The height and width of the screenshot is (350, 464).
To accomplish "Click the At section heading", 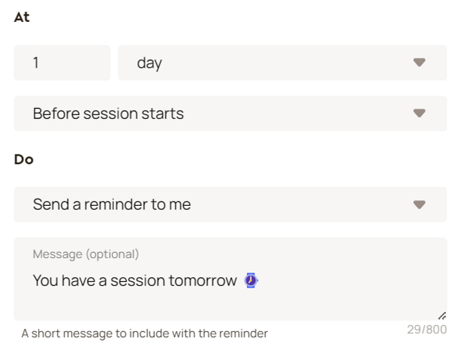I will point(22,17).
